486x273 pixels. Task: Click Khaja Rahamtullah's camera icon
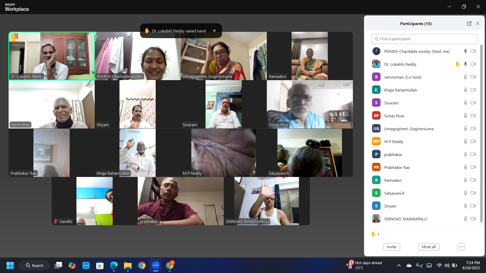473,90
